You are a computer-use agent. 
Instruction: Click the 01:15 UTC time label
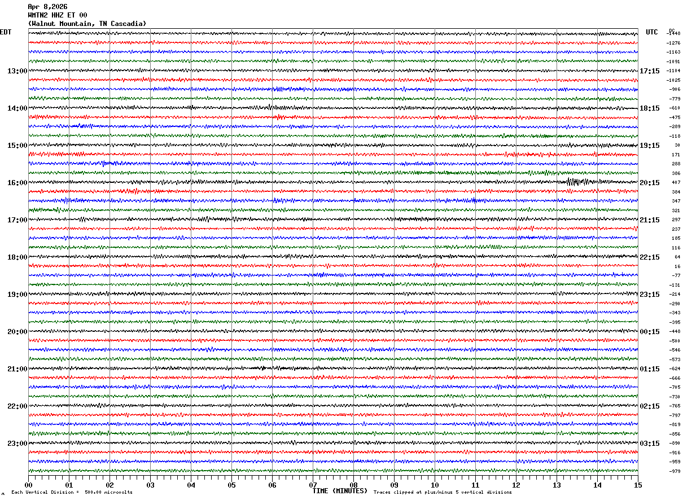pyautogui.click(x=650, y=369)
